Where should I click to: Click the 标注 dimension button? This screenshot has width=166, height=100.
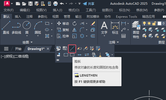115,28
